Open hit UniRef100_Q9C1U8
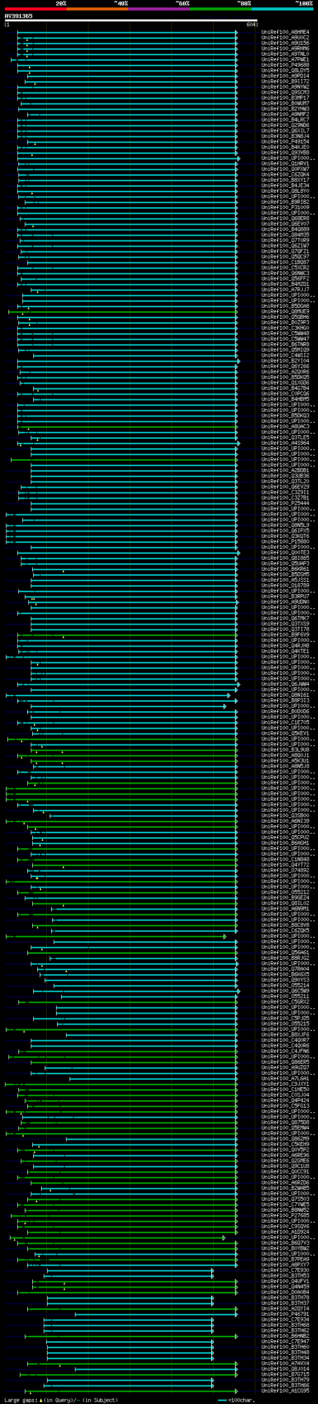This screenshot has width=318, height=1404. (x=285, y=1166)
